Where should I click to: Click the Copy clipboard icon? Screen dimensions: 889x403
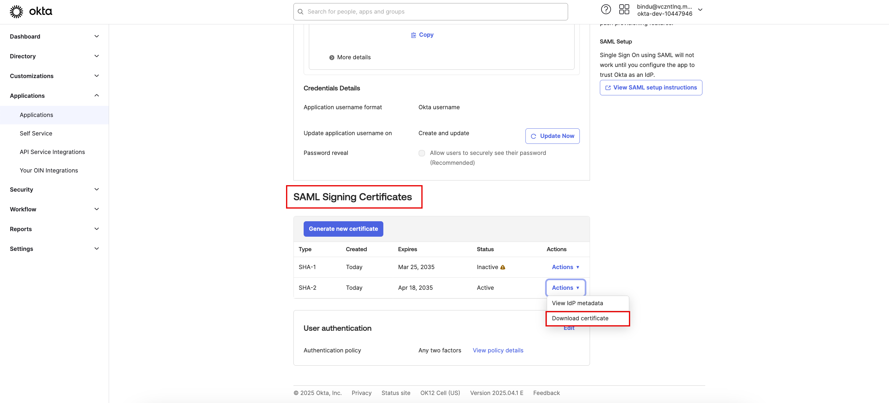pos(413,35)
